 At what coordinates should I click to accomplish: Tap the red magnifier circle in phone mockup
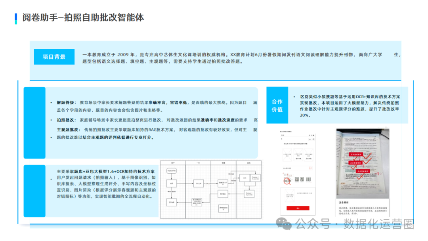tap(287, 181)
